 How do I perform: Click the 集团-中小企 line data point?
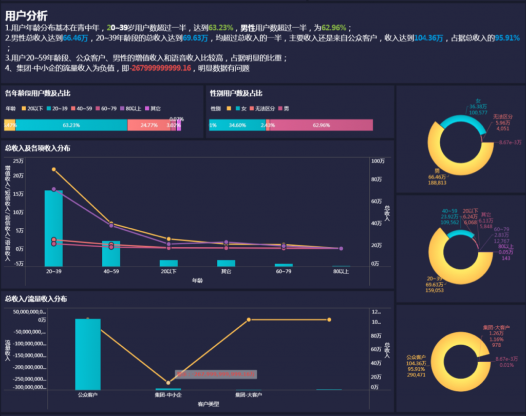[168, 383]
